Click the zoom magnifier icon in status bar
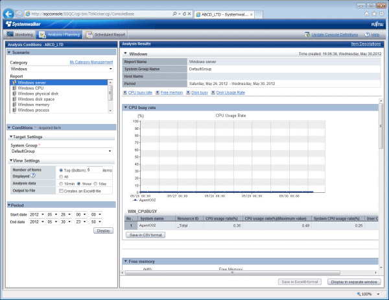The height and width of the screenshot is (300, 389). click(x=359, y=294)
